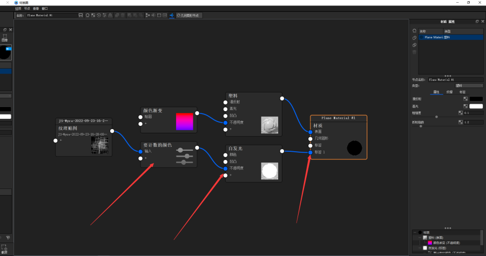
Task: Click the texture checker icon next to 折射指数
Action: [x=460, y=122]
